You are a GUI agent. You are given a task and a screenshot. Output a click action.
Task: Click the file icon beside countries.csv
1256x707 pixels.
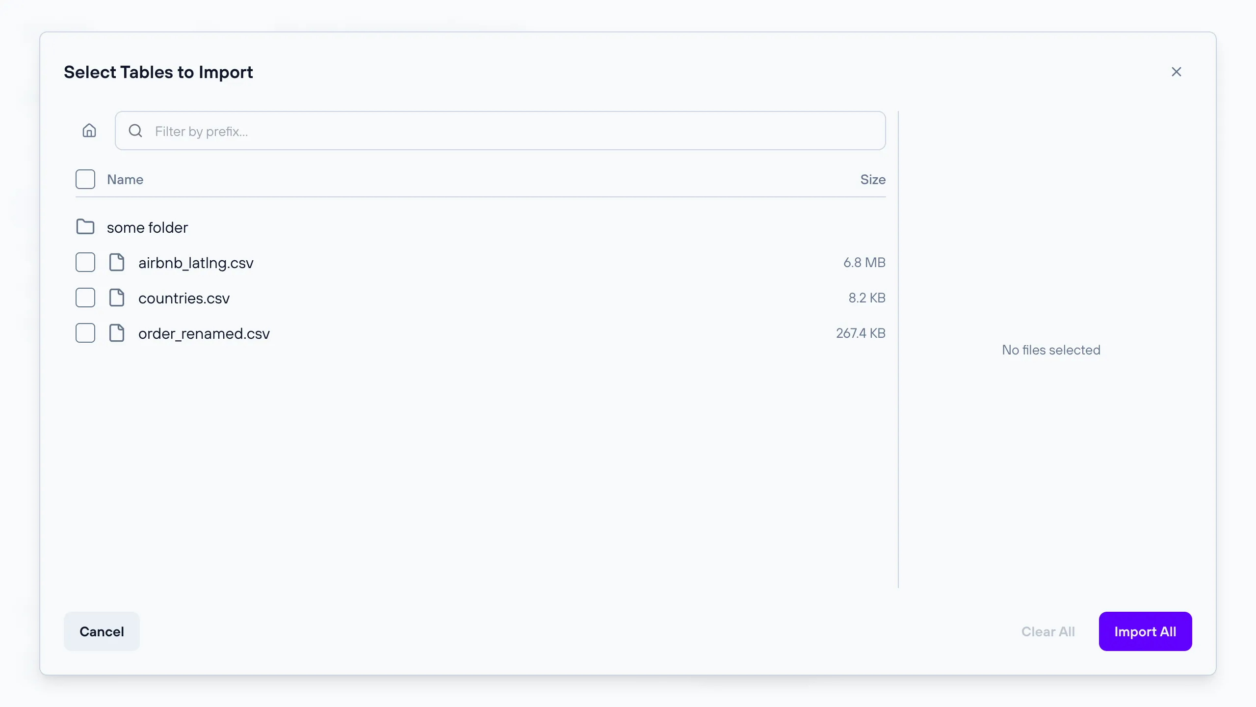[x=117, y=298]
